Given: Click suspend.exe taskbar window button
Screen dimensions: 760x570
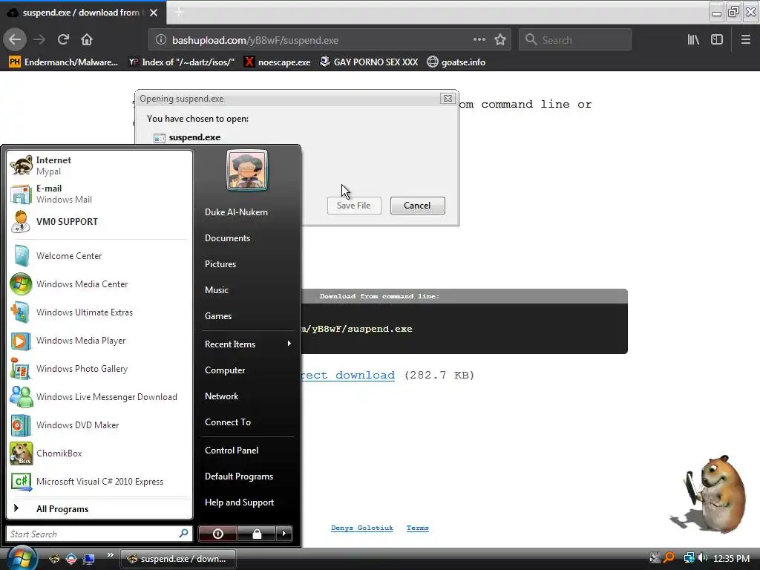Looking at the screenshot, I should [x=177, y=559].
